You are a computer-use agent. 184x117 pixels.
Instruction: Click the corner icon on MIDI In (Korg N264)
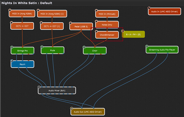point(11,11)
